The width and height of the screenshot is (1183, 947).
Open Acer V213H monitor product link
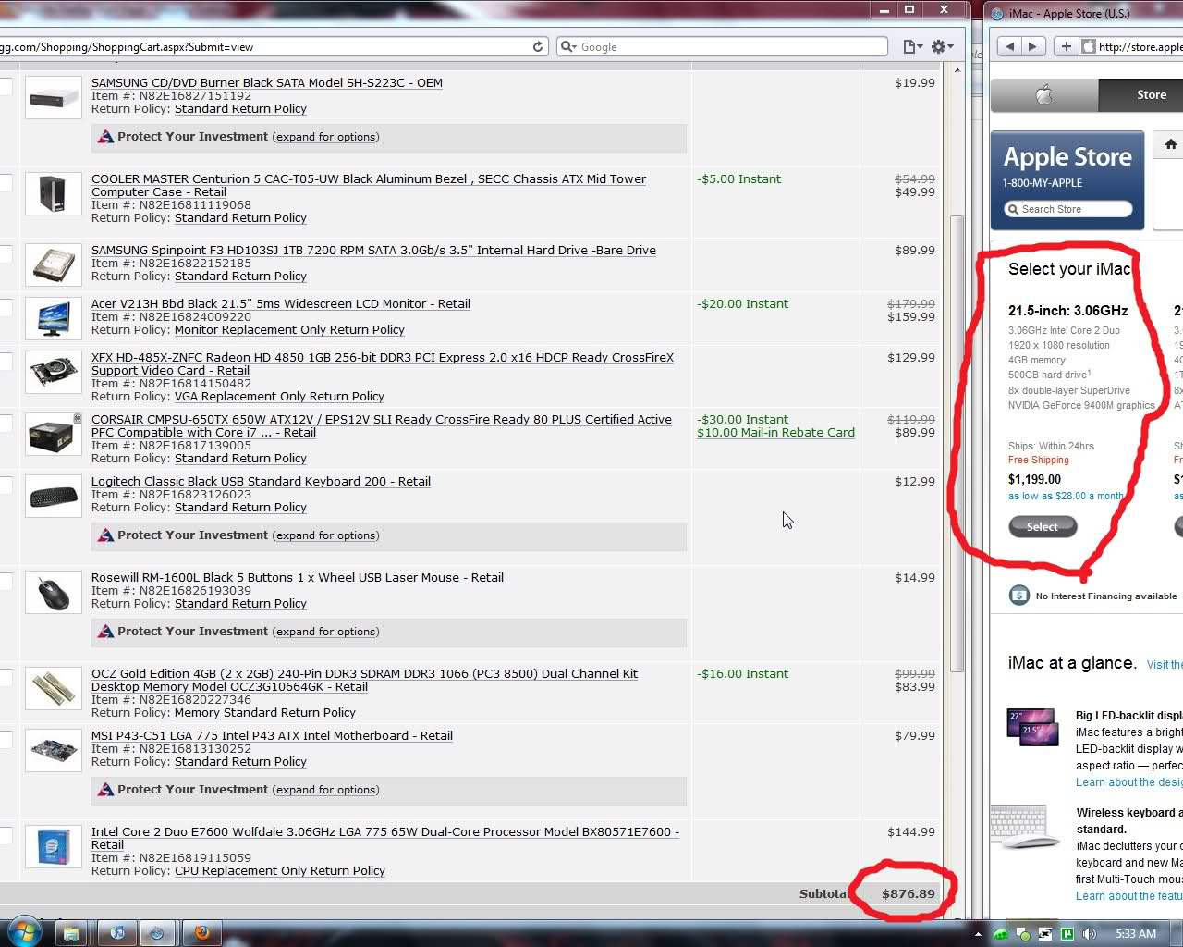coord(281,304)
